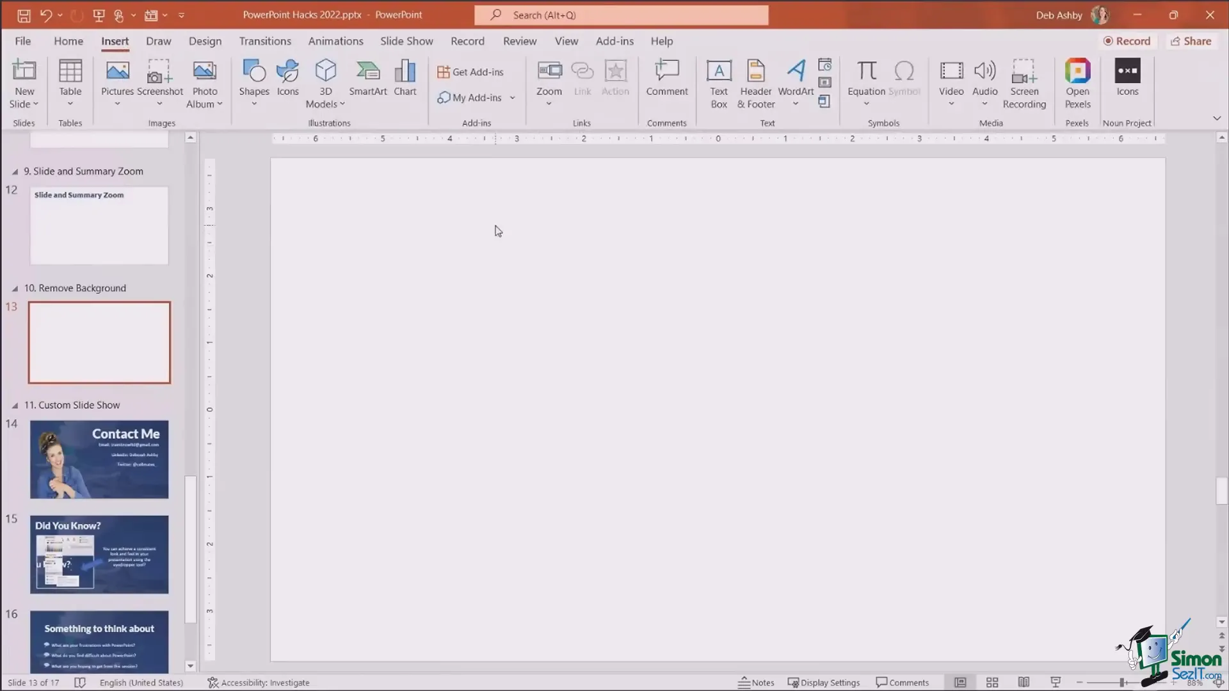Go to the Slide Show tab
The width and height of the screenshot is (1229, 691).
pos(406,41)
